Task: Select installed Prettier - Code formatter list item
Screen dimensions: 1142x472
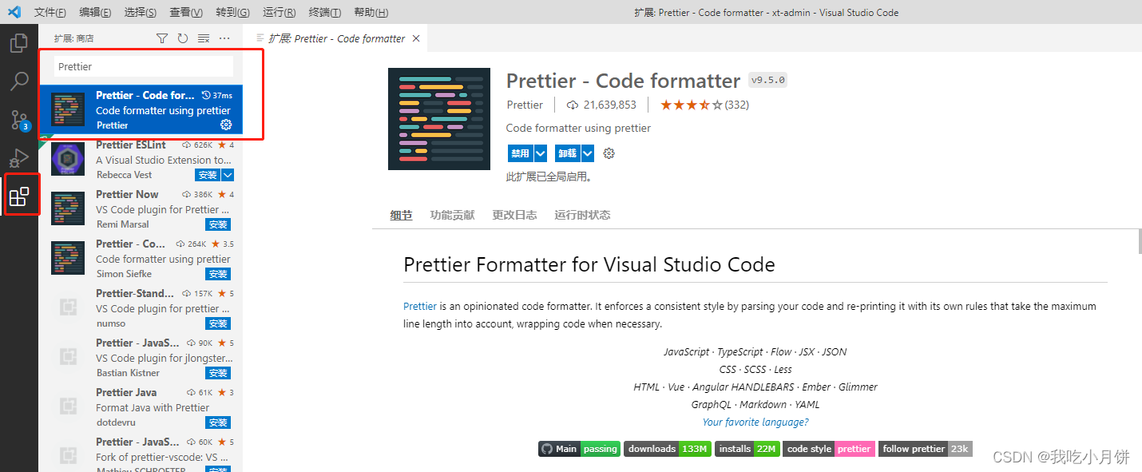Action: [141, 110]
